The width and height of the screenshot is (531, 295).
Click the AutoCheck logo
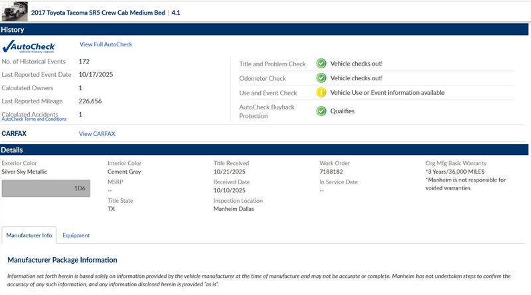point(29,46)
